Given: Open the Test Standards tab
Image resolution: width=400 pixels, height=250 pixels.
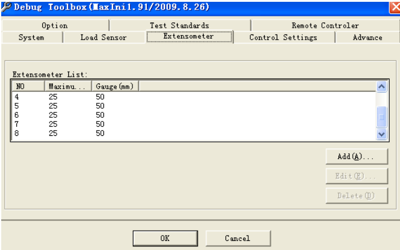Looking at the screenshot, I should point(179,25).
